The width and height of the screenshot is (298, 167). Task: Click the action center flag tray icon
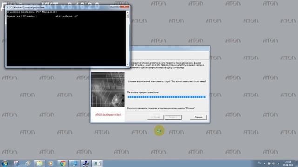pos(269,163)
